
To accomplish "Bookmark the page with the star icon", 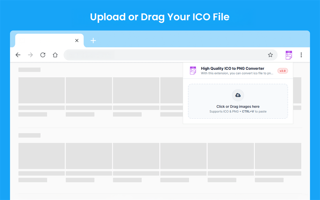I will coord(270,55).
